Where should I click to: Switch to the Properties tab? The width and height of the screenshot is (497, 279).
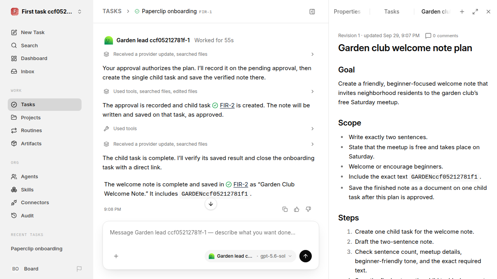pos(347,12)
